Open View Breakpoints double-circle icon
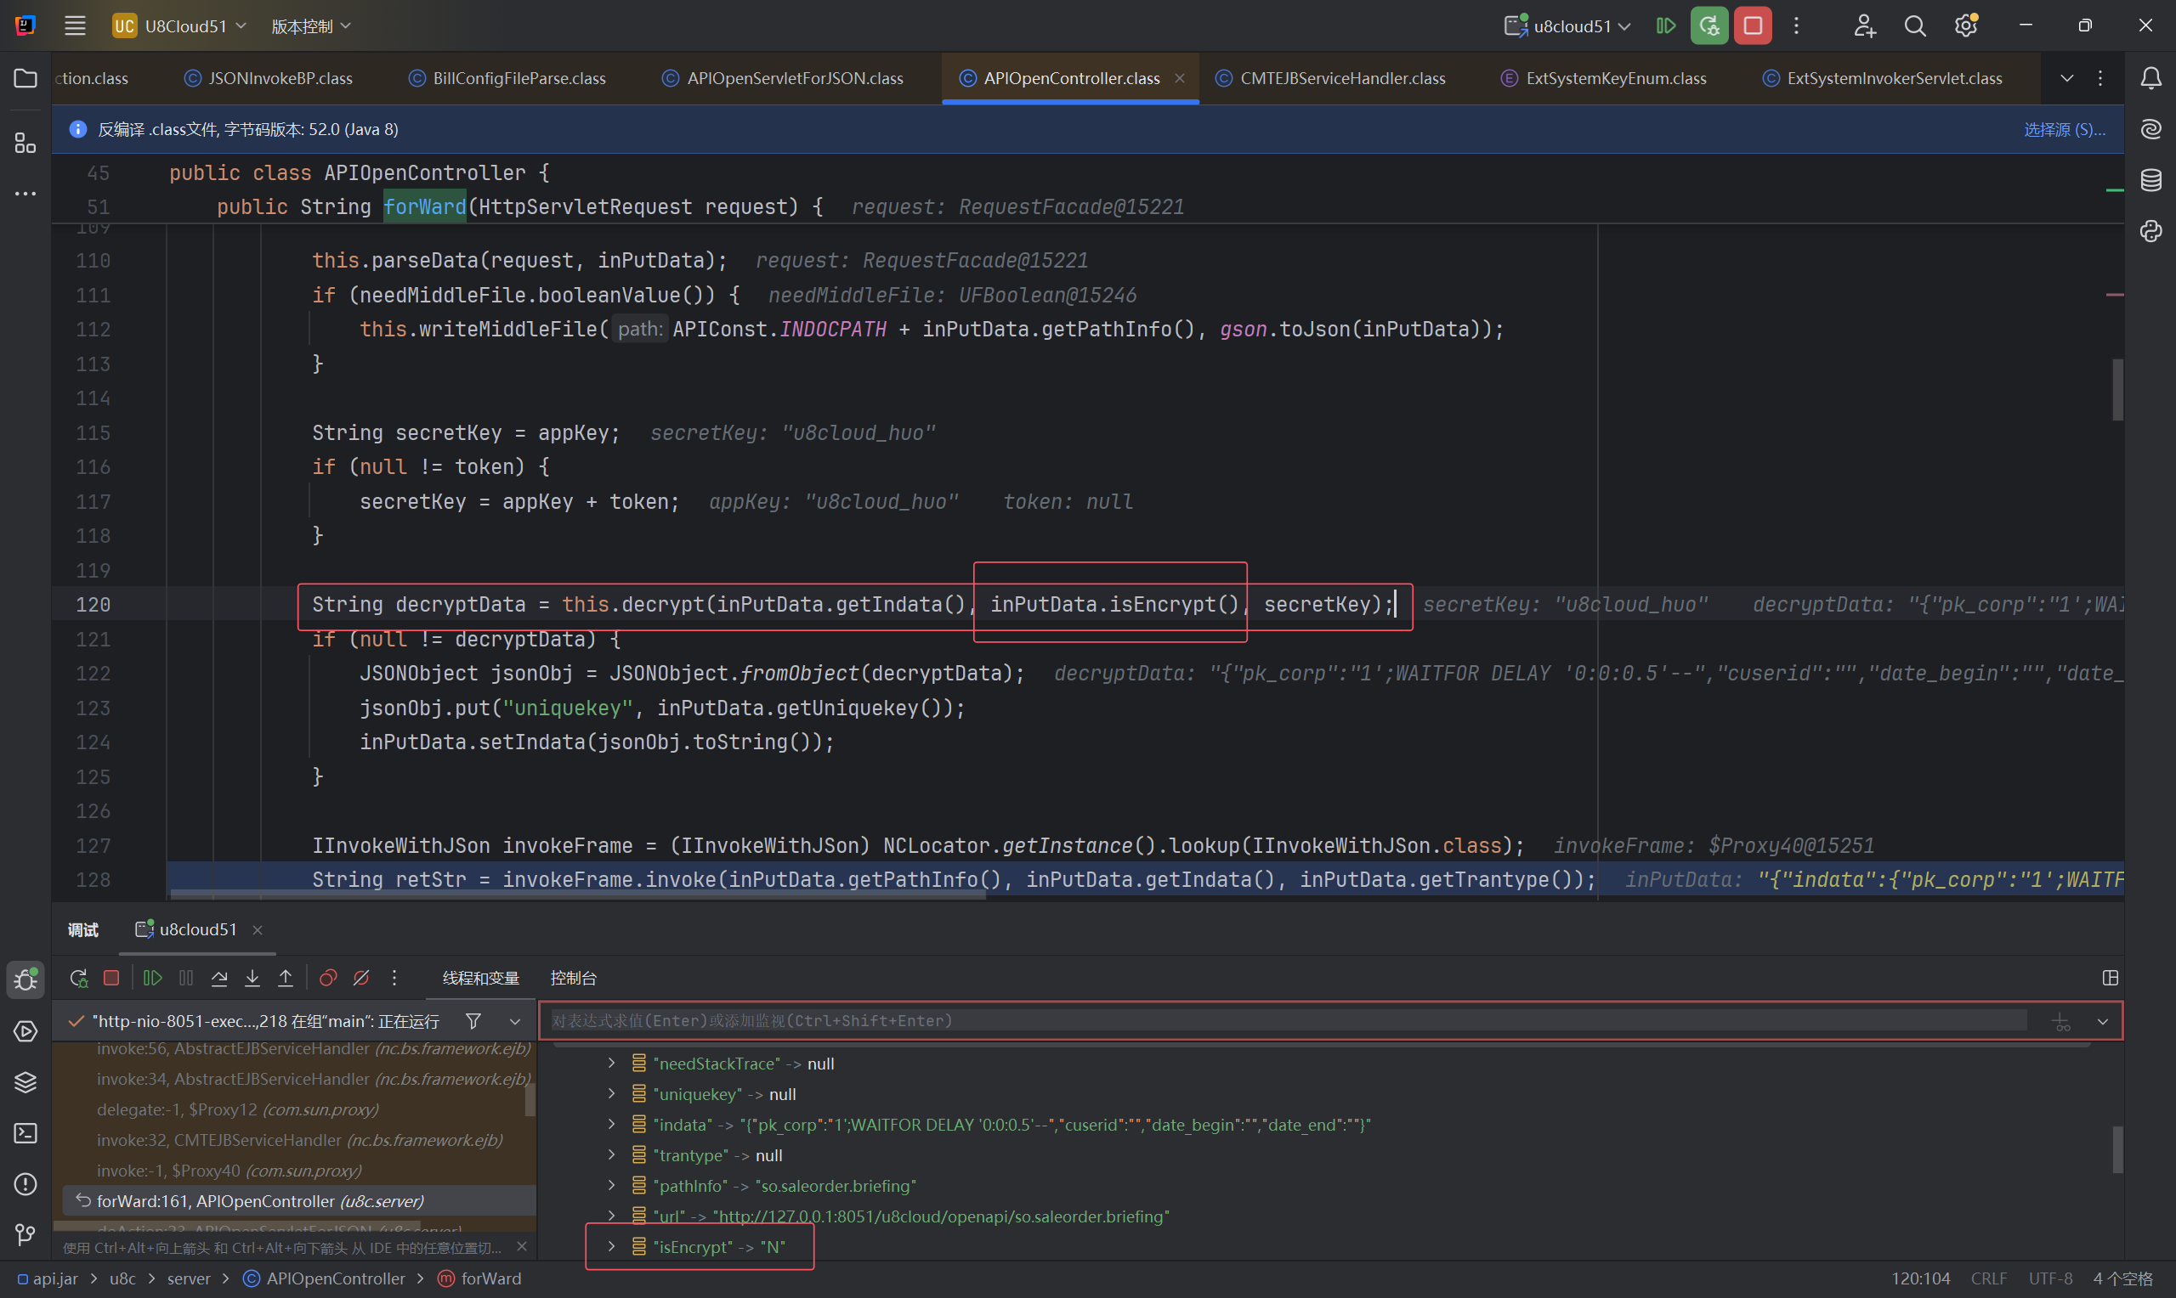Image resolution: width=2176 pixels, height=1298 pixels. click(328, 978)
